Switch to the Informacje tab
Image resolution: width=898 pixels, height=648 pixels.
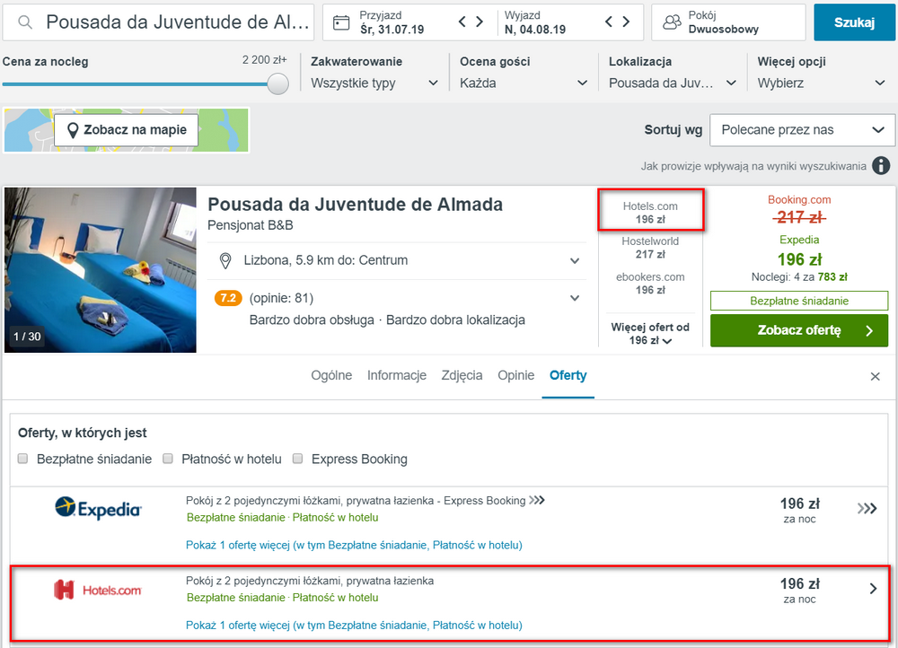coord(397,375)
